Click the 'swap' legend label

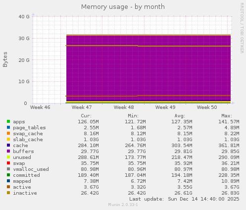point(19,163)
